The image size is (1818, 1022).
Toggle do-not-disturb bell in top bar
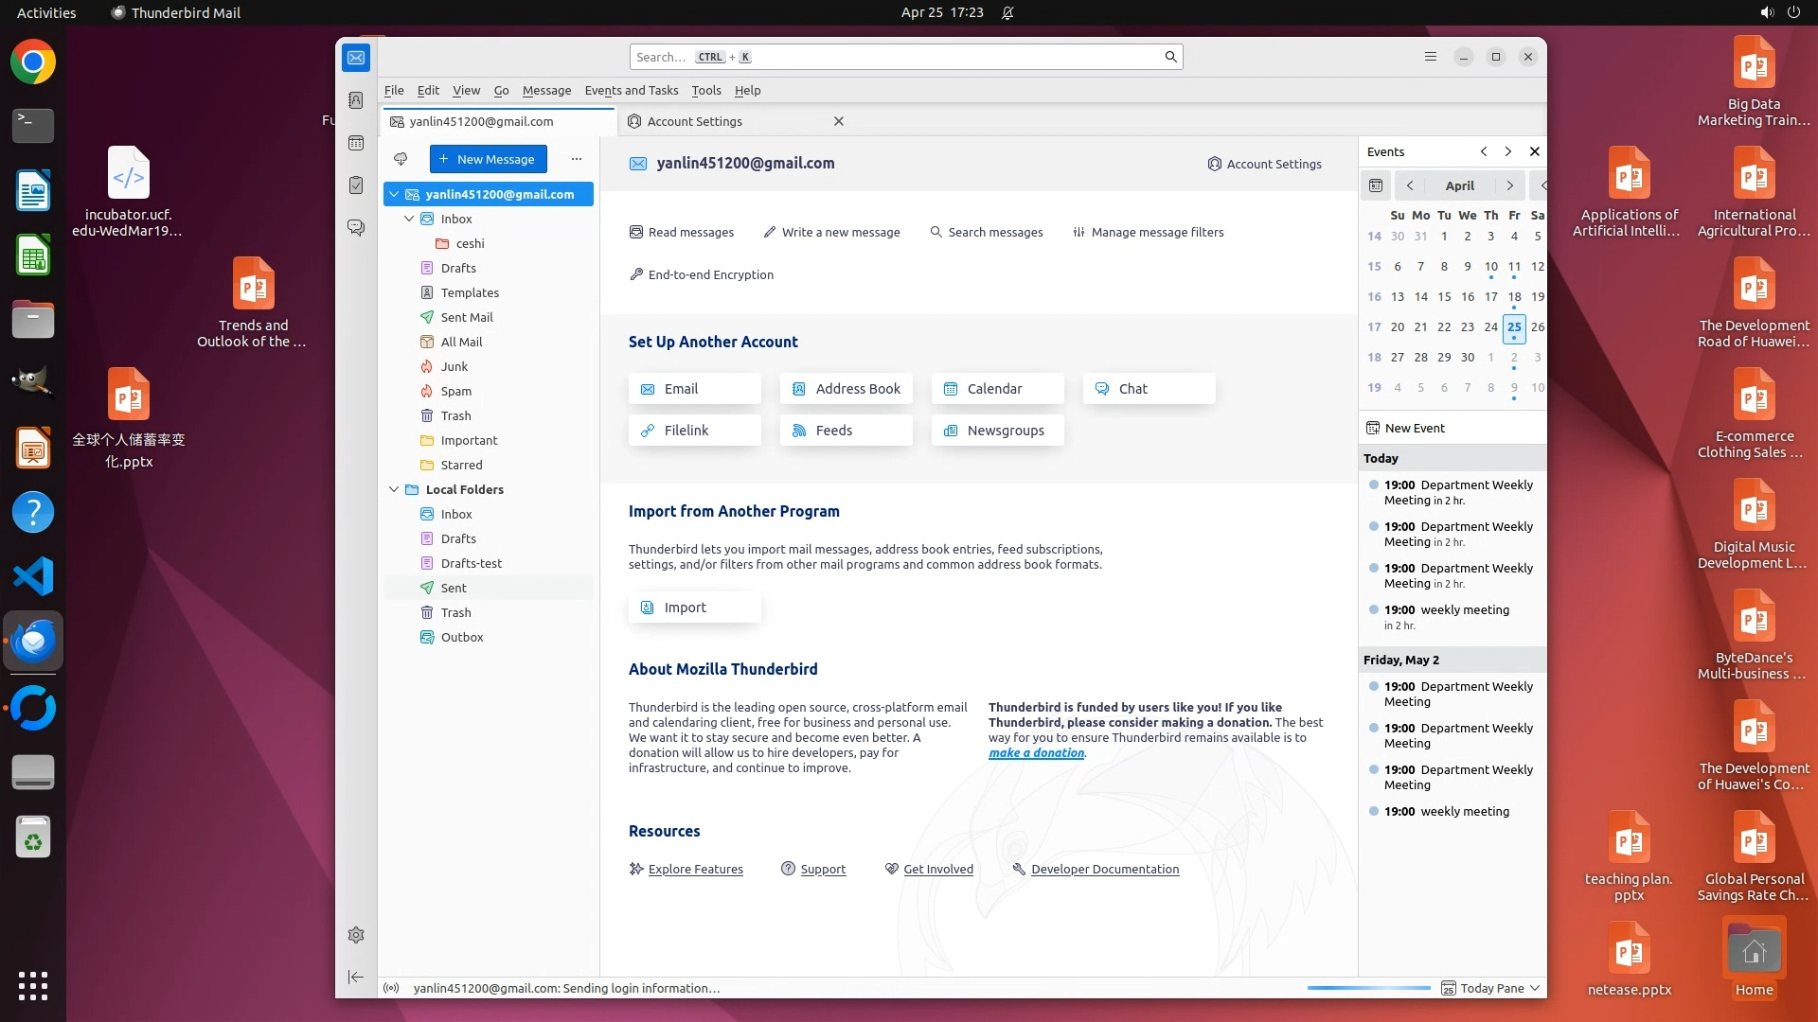click(1008, 13)
